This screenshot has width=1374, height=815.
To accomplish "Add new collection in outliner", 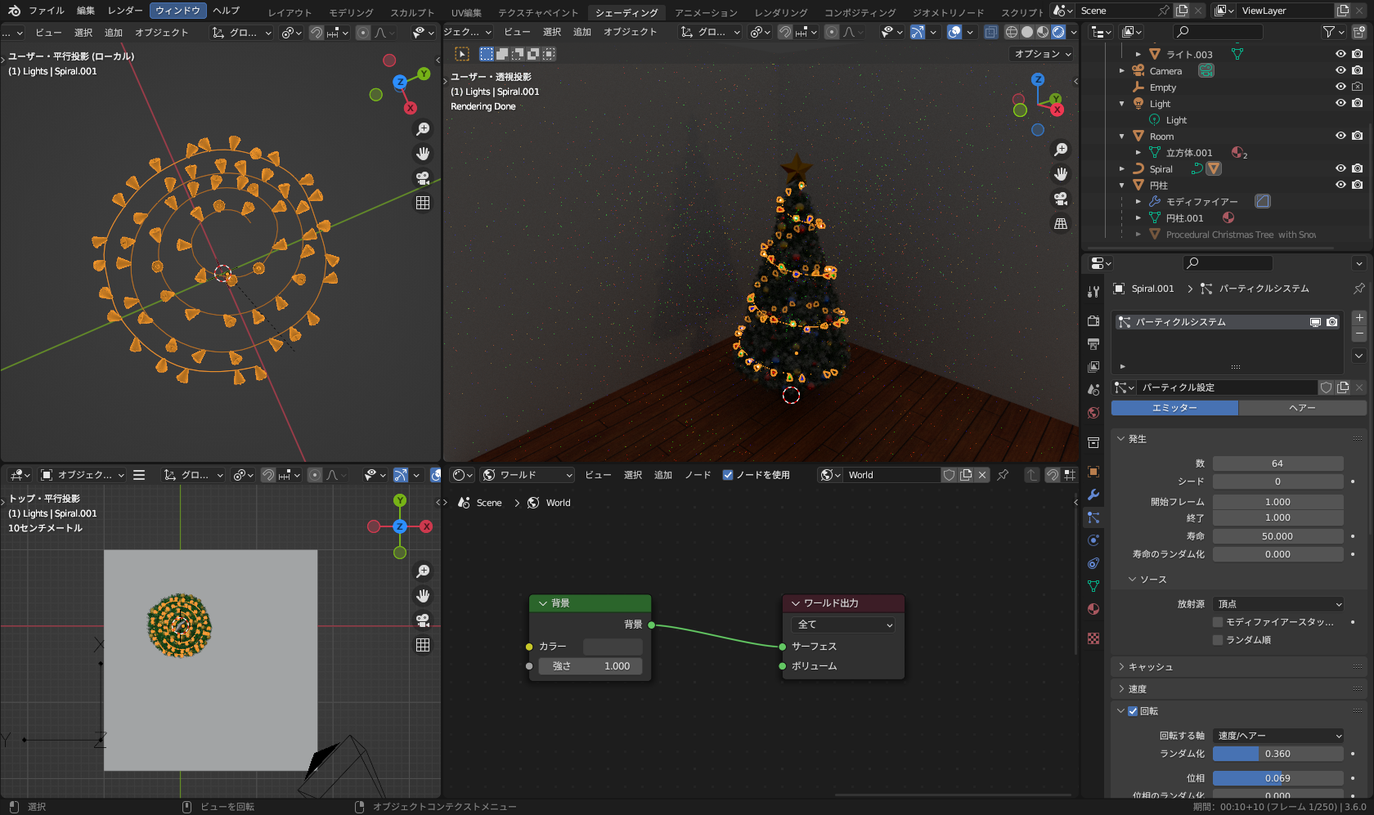I will [x=1358, y=32].
